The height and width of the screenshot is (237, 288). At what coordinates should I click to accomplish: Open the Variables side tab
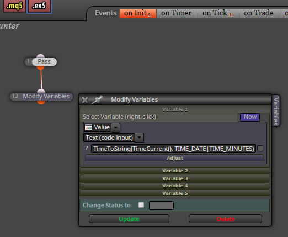276,110
